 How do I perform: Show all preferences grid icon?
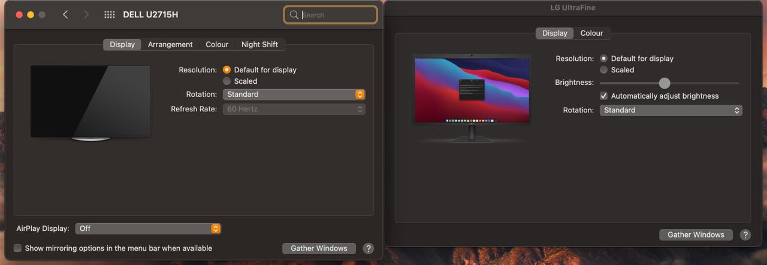coord(109,14)
